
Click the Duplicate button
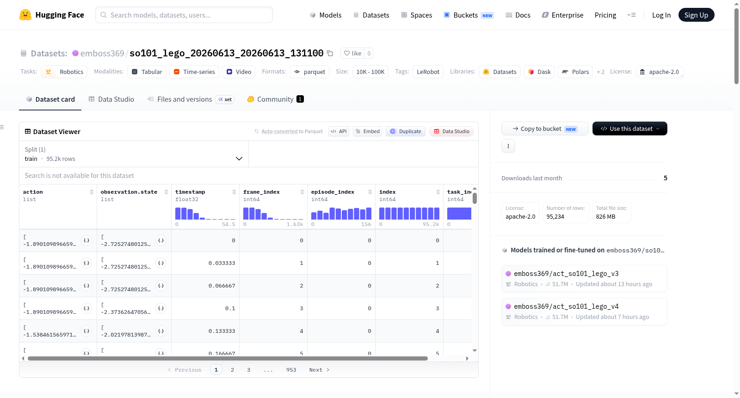(406, 131)
